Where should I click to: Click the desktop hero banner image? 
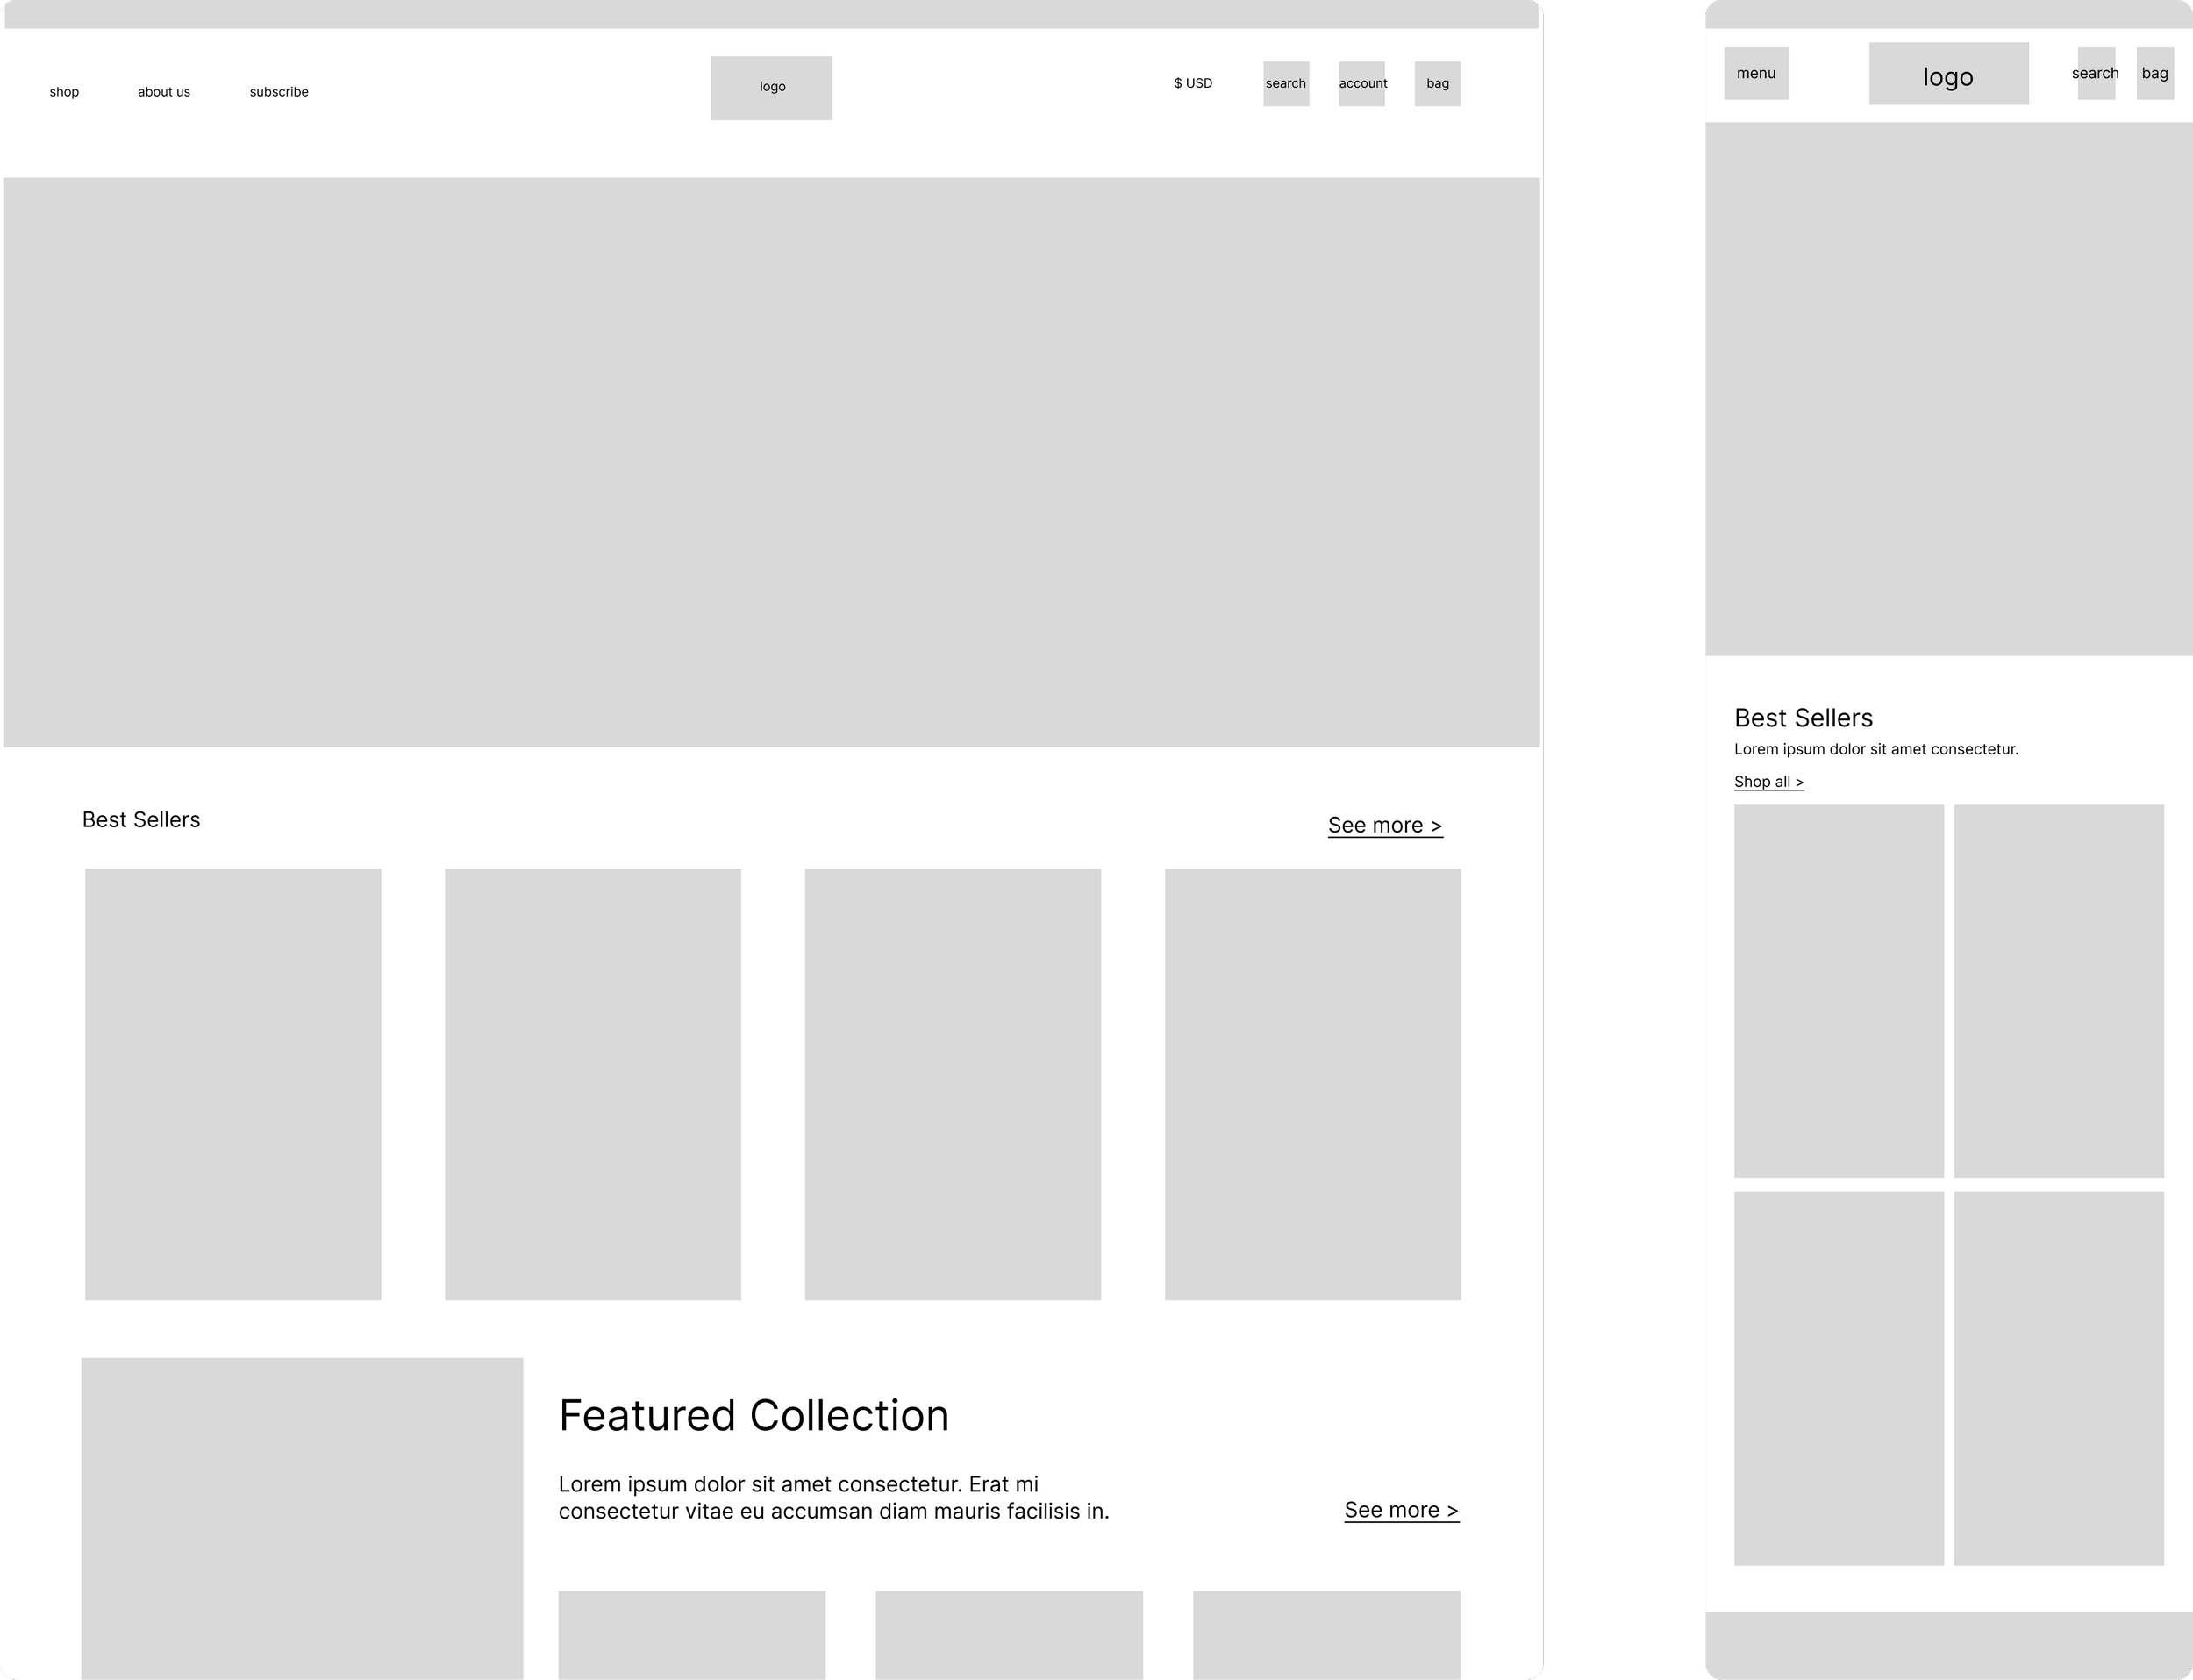coord(771,462)
